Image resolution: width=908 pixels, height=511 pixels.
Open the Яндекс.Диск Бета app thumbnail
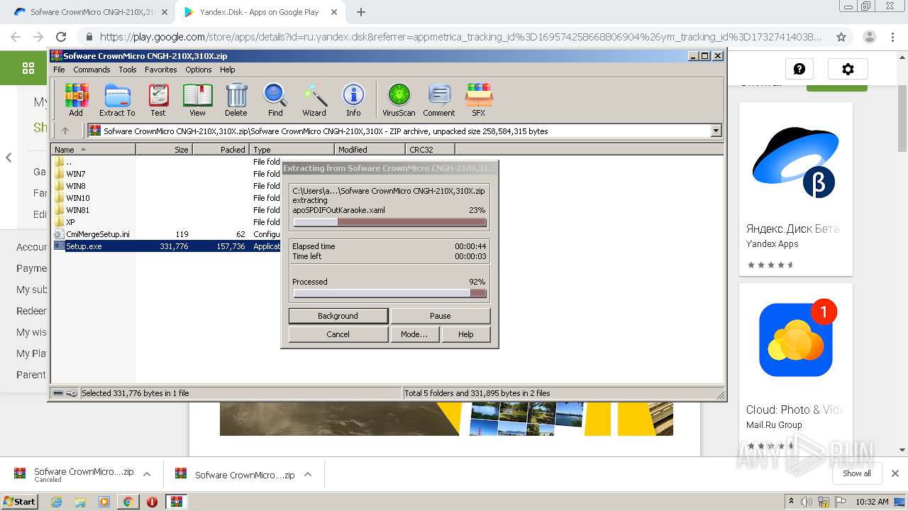tap(795, 163)
